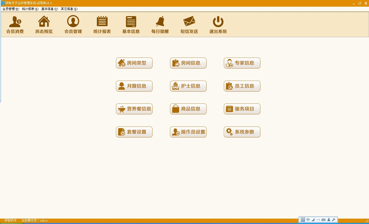The height and width of the screenshot is (224, 369).
Task: Click 退出系统 power icon
Action: (218, 25)
